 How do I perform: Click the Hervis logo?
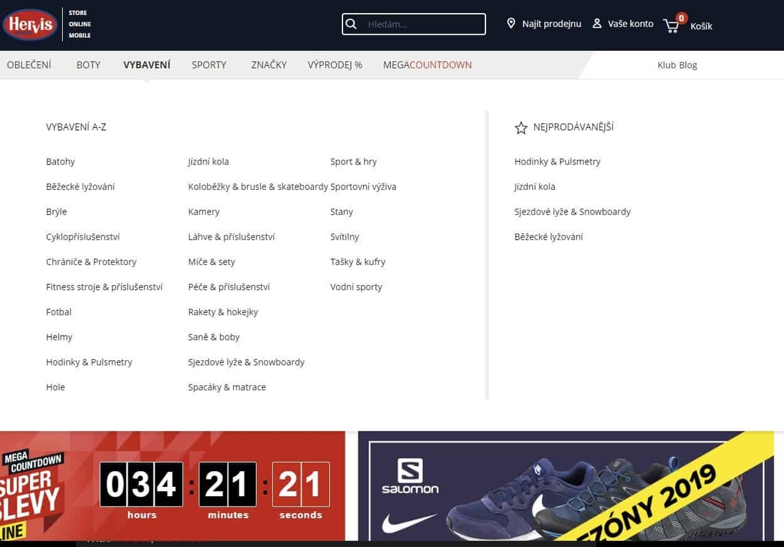[x=30, y=24]
